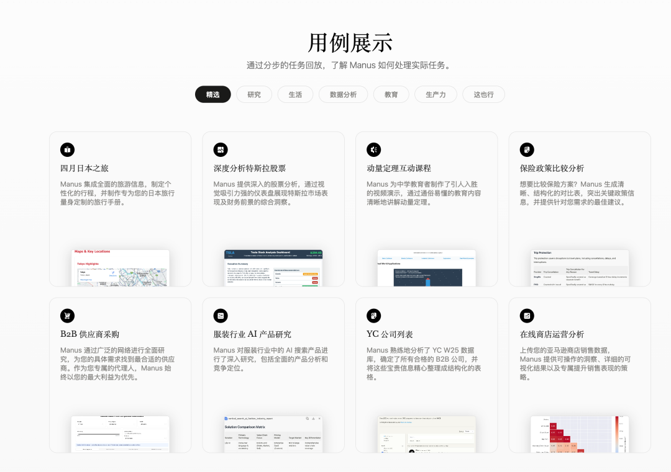Click the momentum lesson preview thumbnail
This screenshot has height=472, width=671.
(x=426, y=268)
